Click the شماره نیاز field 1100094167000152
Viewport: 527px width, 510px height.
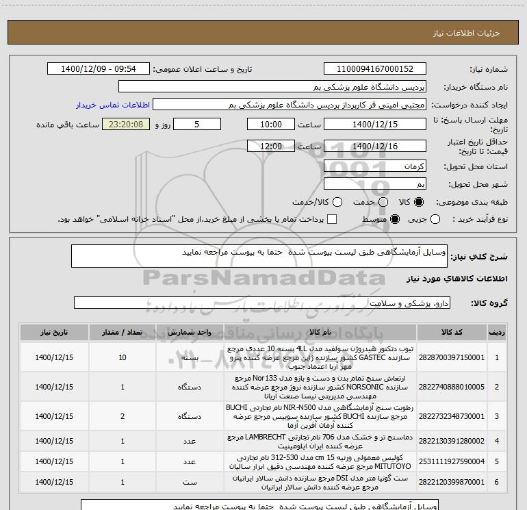(375, 68)
